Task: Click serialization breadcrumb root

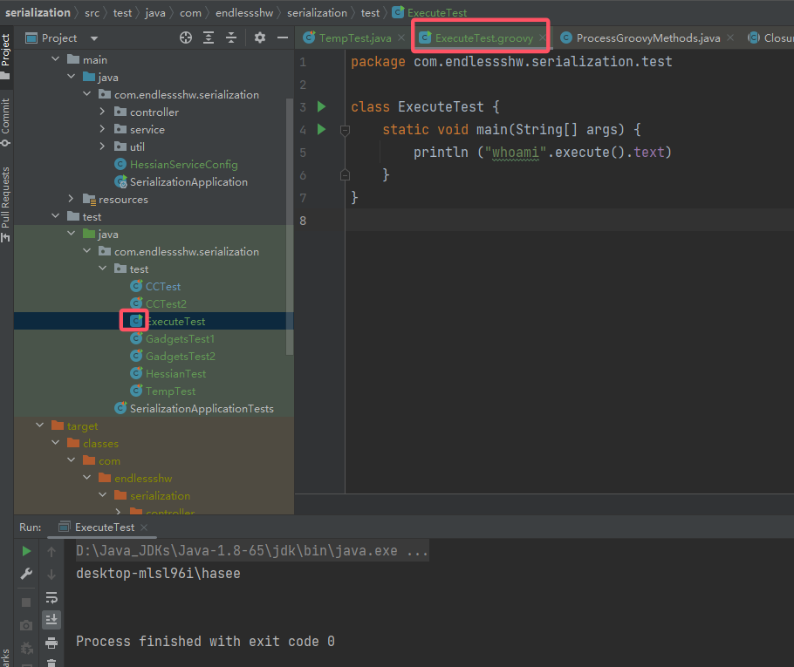Action: [38, 13]
